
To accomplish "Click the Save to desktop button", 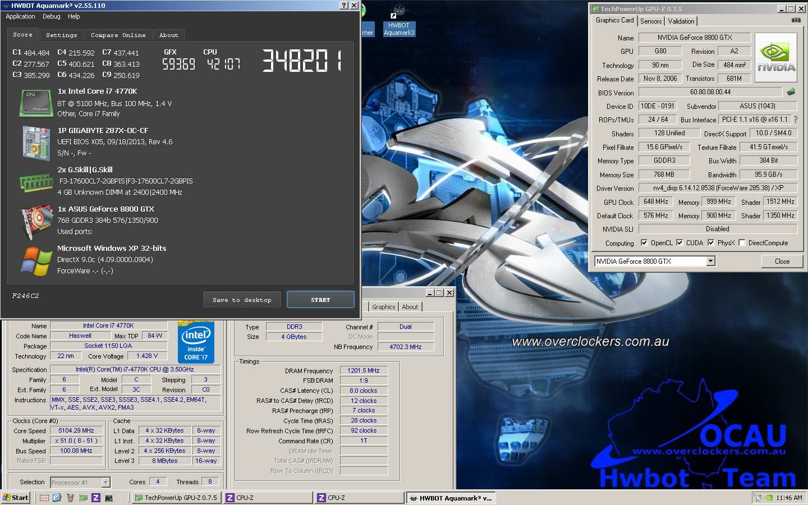I will pyautogui.click(x=242, y=300).
